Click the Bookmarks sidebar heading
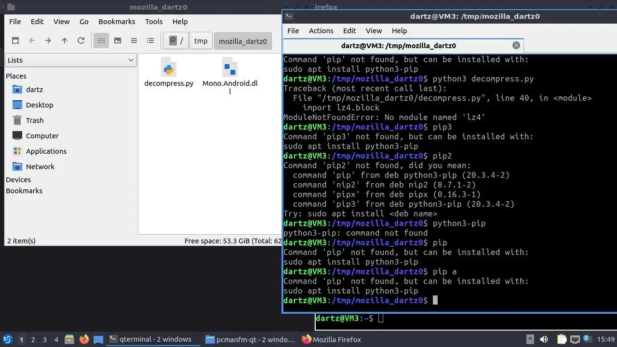 pos(24,191)
